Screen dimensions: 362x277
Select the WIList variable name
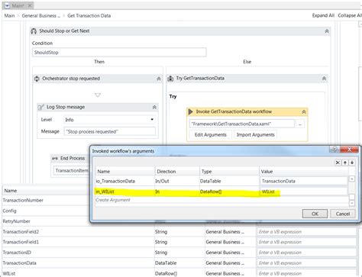[9, 274]
